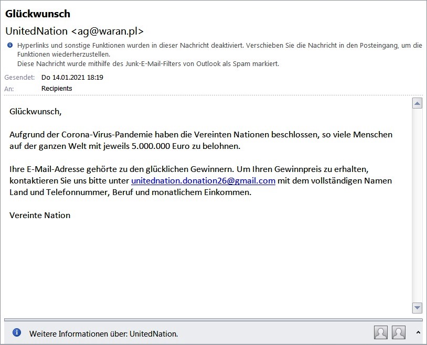Screen dimensions: 427x345
Task: Click the message body scrollbar track
Action: coord(417,206)
